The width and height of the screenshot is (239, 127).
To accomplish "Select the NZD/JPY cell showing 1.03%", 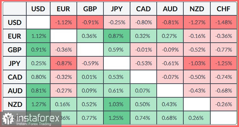I will point(117,104).
